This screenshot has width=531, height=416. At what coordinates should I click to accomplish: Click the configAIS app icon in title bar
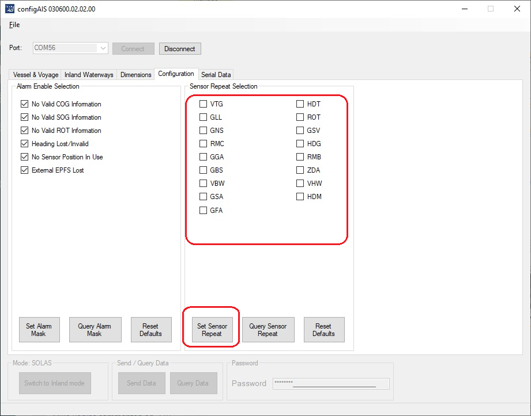[x=10, y=9]
